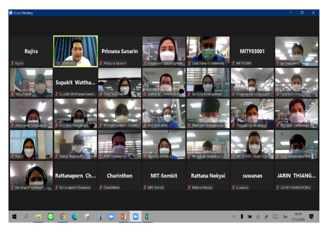Expand the system tray hidden icons chevron
This screenshot has height=234, width=331.
click(234, 217)
